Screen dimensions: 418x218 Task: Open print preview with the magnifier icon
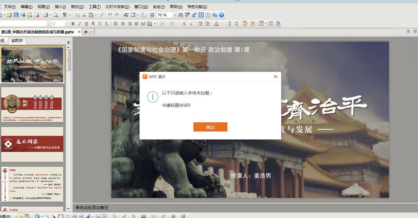[56, 15]
